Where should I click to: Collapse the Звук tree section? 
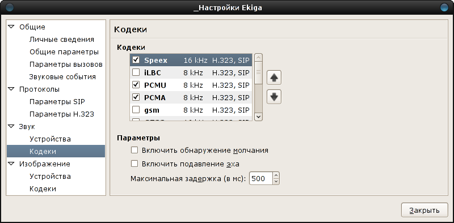click(x=11, y=126)
